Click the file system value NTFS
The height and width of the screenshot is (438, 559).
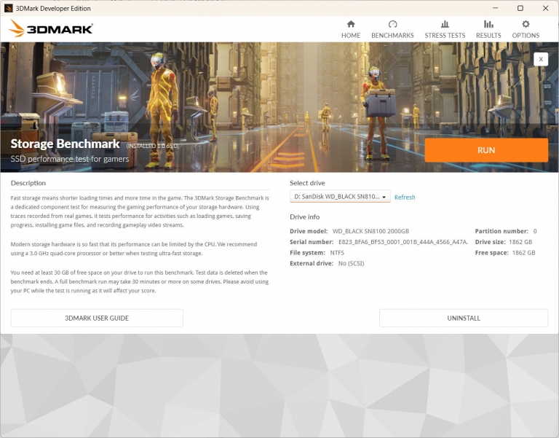click(x=337, y=253)
